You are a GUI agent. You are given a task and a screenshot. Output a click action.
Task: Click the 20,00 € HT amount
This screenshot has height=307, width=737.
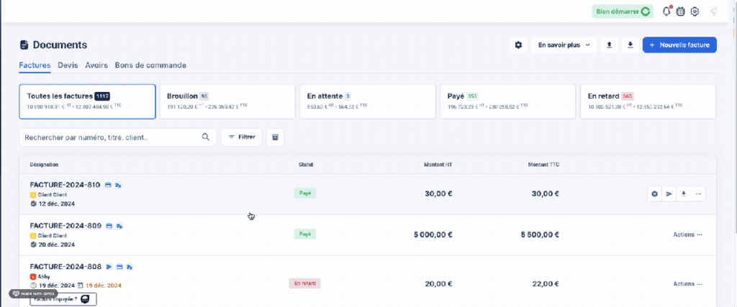pos(438,284)
